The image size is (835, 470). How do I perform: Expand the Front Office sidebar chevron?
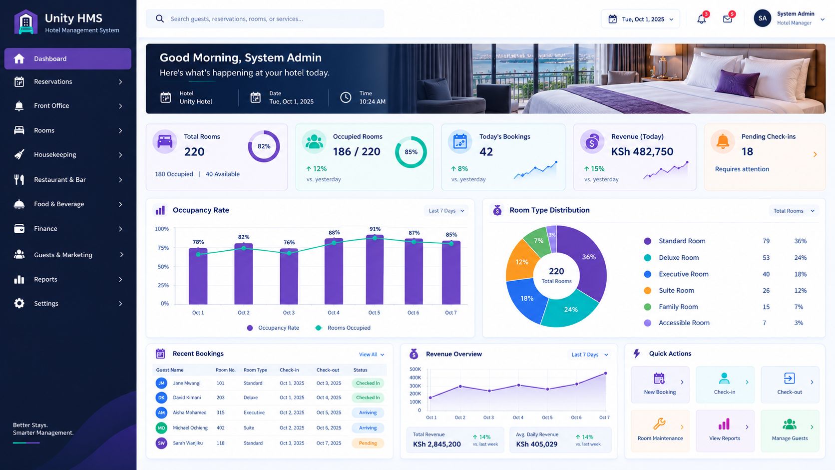point(120,106)
